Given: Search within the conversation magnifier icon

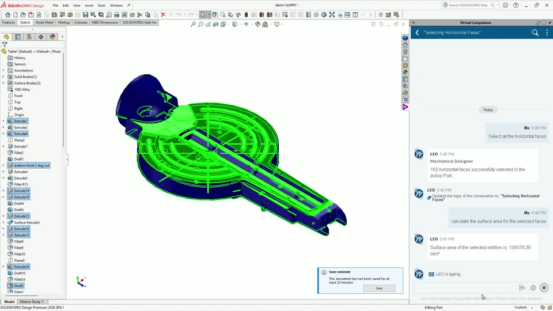Looking at the screenshot, I should pyautogui.click(x=535, y=32).
